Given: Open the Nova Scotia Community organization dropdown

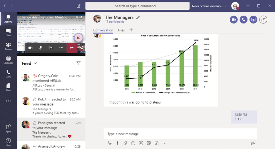Looking at the screenshot, I should pos(209,6).
